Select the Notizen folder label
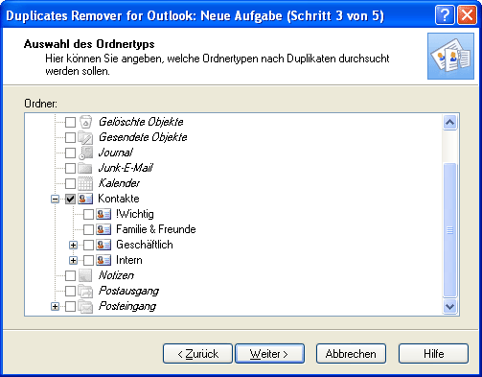 click(x=116, y=275)
